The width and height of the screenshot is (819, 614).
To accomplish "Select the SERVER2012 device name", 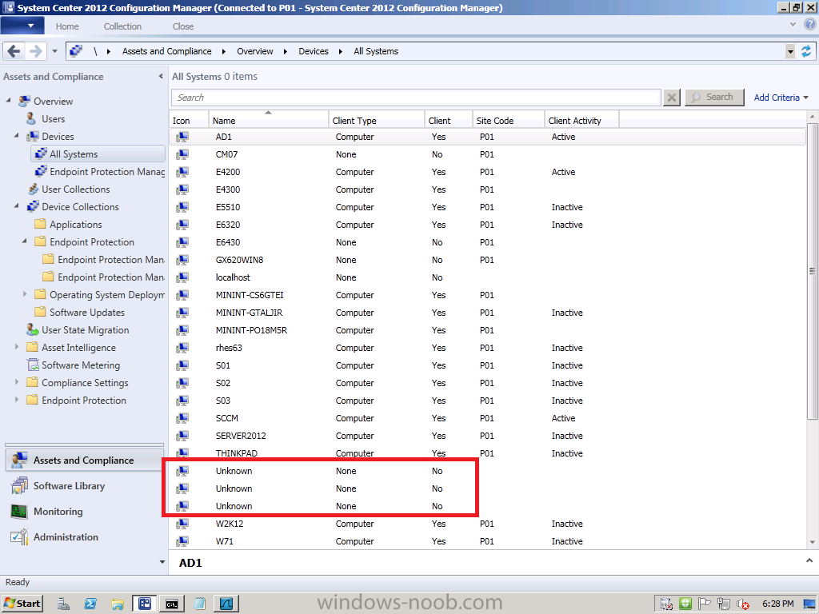I will tap(241, 436).
